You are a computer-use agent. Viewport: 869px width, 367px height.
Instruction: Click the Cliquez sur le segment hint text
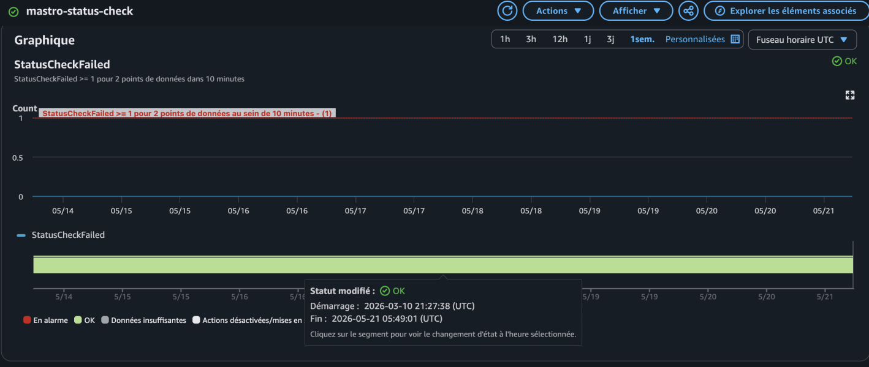[443, 334]
